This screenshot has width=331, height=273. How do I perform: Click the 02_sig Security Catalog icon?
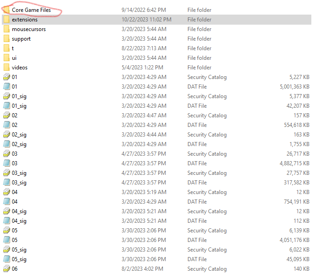click(x=6, y=135)
